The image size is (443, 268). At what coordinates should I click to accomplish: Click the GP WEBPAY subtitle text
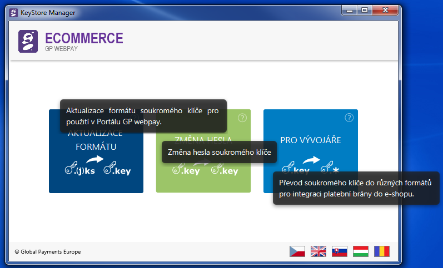(61, 49)
